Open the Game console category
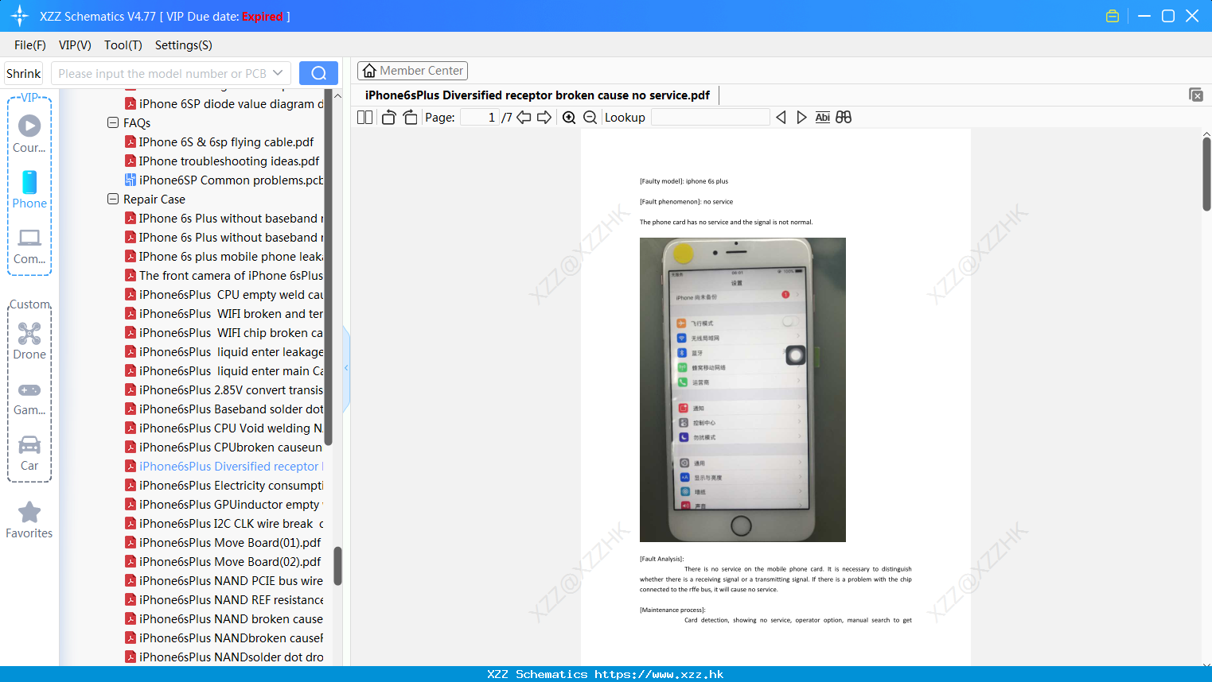This screenshot has height=682, width=1212. tap(29, 398)
